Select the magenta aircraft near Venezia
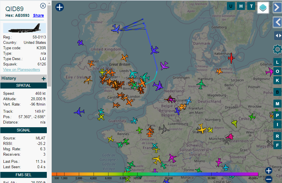This screenshot has width=282, height=183. tap(219, 162)
